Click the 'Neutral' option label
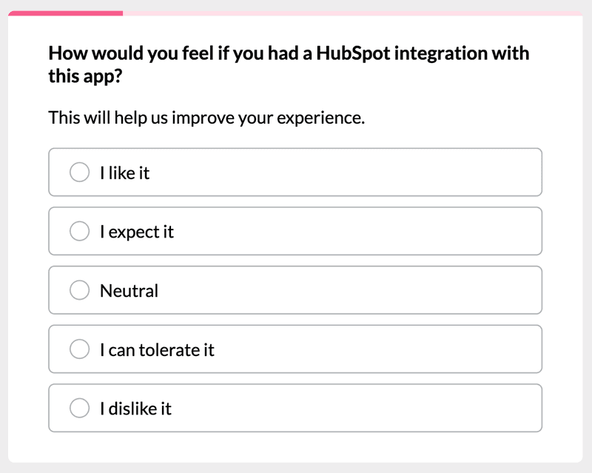Screen dimensions: 592x473 click(129, 290)
